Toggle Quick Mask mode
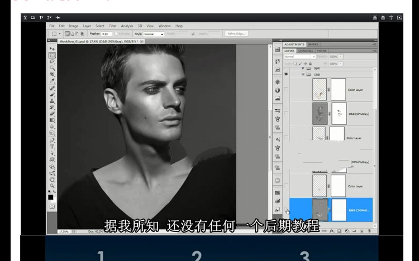Image resolution: width=419 pixels, height=261 pixels. pos(52,207)
